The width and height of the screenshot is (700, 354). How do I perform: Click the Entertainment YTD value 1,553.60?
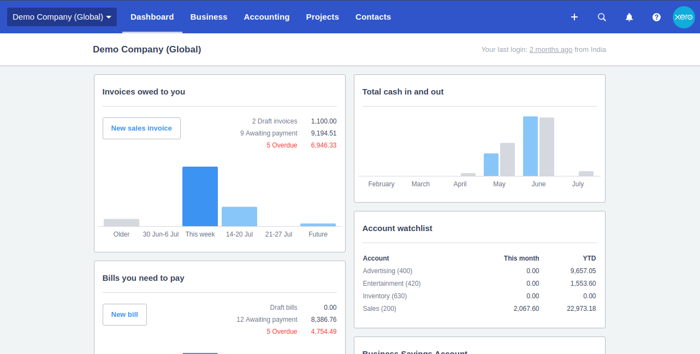(583, 284)
